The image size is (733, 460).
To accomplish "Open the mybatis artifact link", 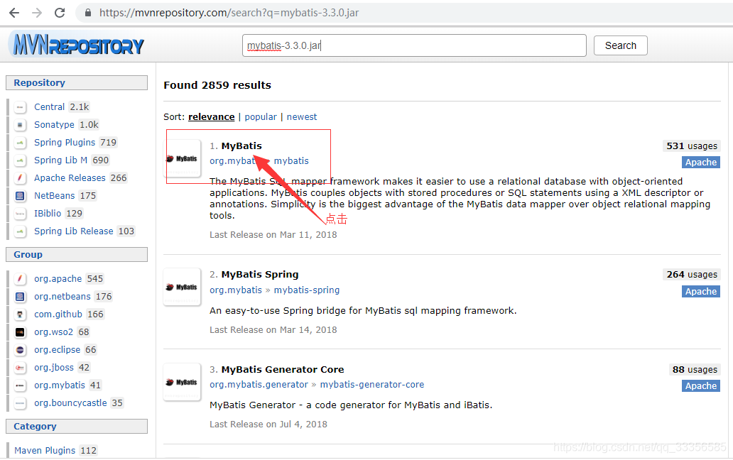I will click(291, 160).
